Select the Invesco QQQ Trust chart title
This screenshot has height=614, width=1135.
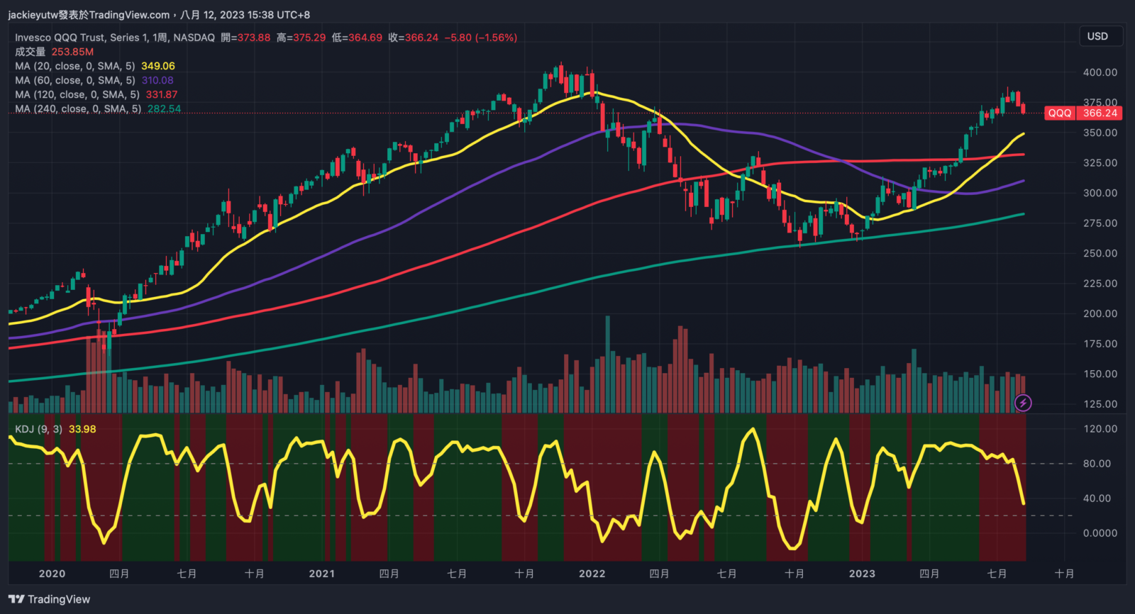pos(114,38)
